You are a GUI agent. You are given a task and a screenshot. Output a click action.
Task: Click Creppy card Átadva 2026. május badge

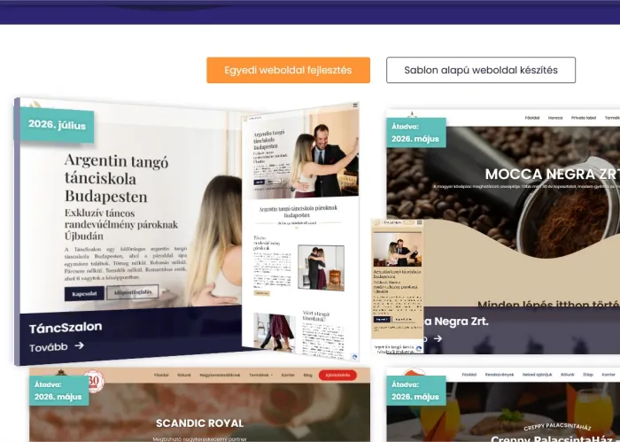coord(416,391)
